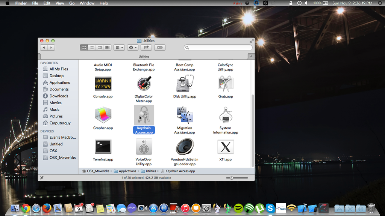Click the VoiceOver Utility.app icon

pos(144,147)
